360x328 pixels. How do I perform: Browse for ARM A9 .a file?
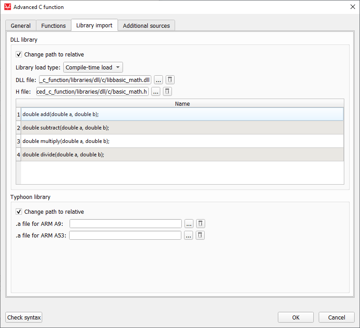(x=189, y=224)
